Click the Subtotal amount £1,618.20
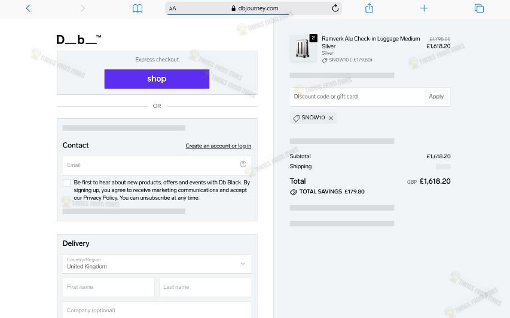510x318 pixels. click(x=438, y=156)
